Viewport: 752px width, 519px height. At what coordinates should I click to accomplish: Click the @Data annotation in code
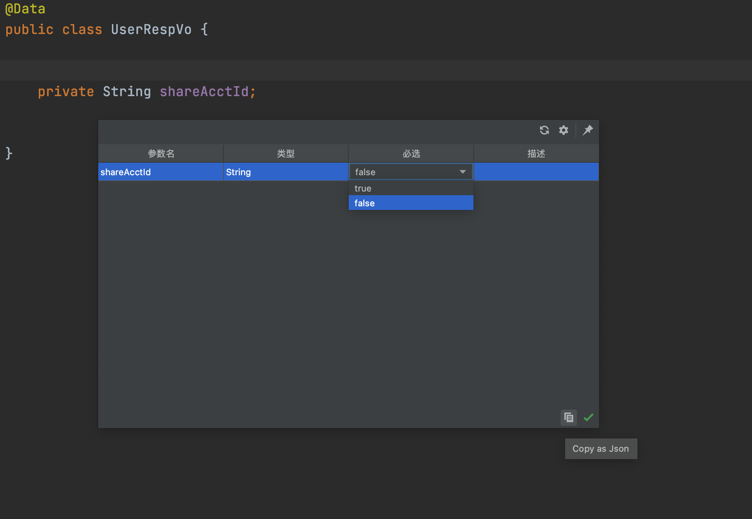click(25, 9)
